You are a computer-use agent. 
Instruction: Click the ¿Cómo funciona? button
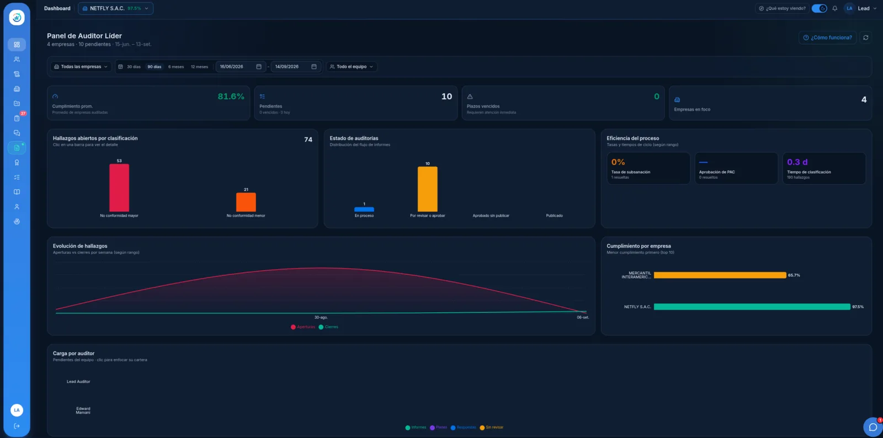pyautogui.click(x=827, y=38)
